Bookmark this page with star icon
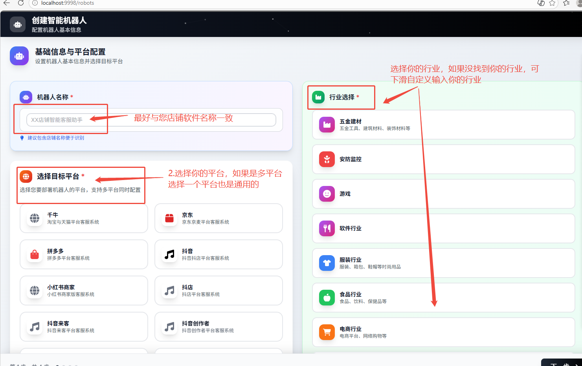The height and width of the screenshot is (366, 582). coord(552,3)
